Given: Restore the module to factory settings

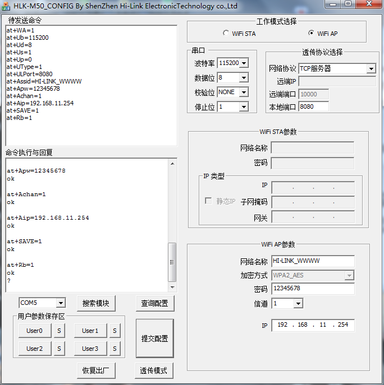Looking at the screenshot, I should 95,370.
